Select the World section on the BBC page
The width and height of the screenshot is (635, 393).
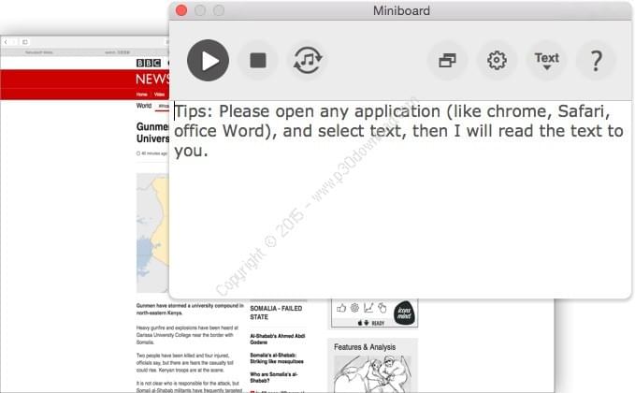tap(144, 106)
